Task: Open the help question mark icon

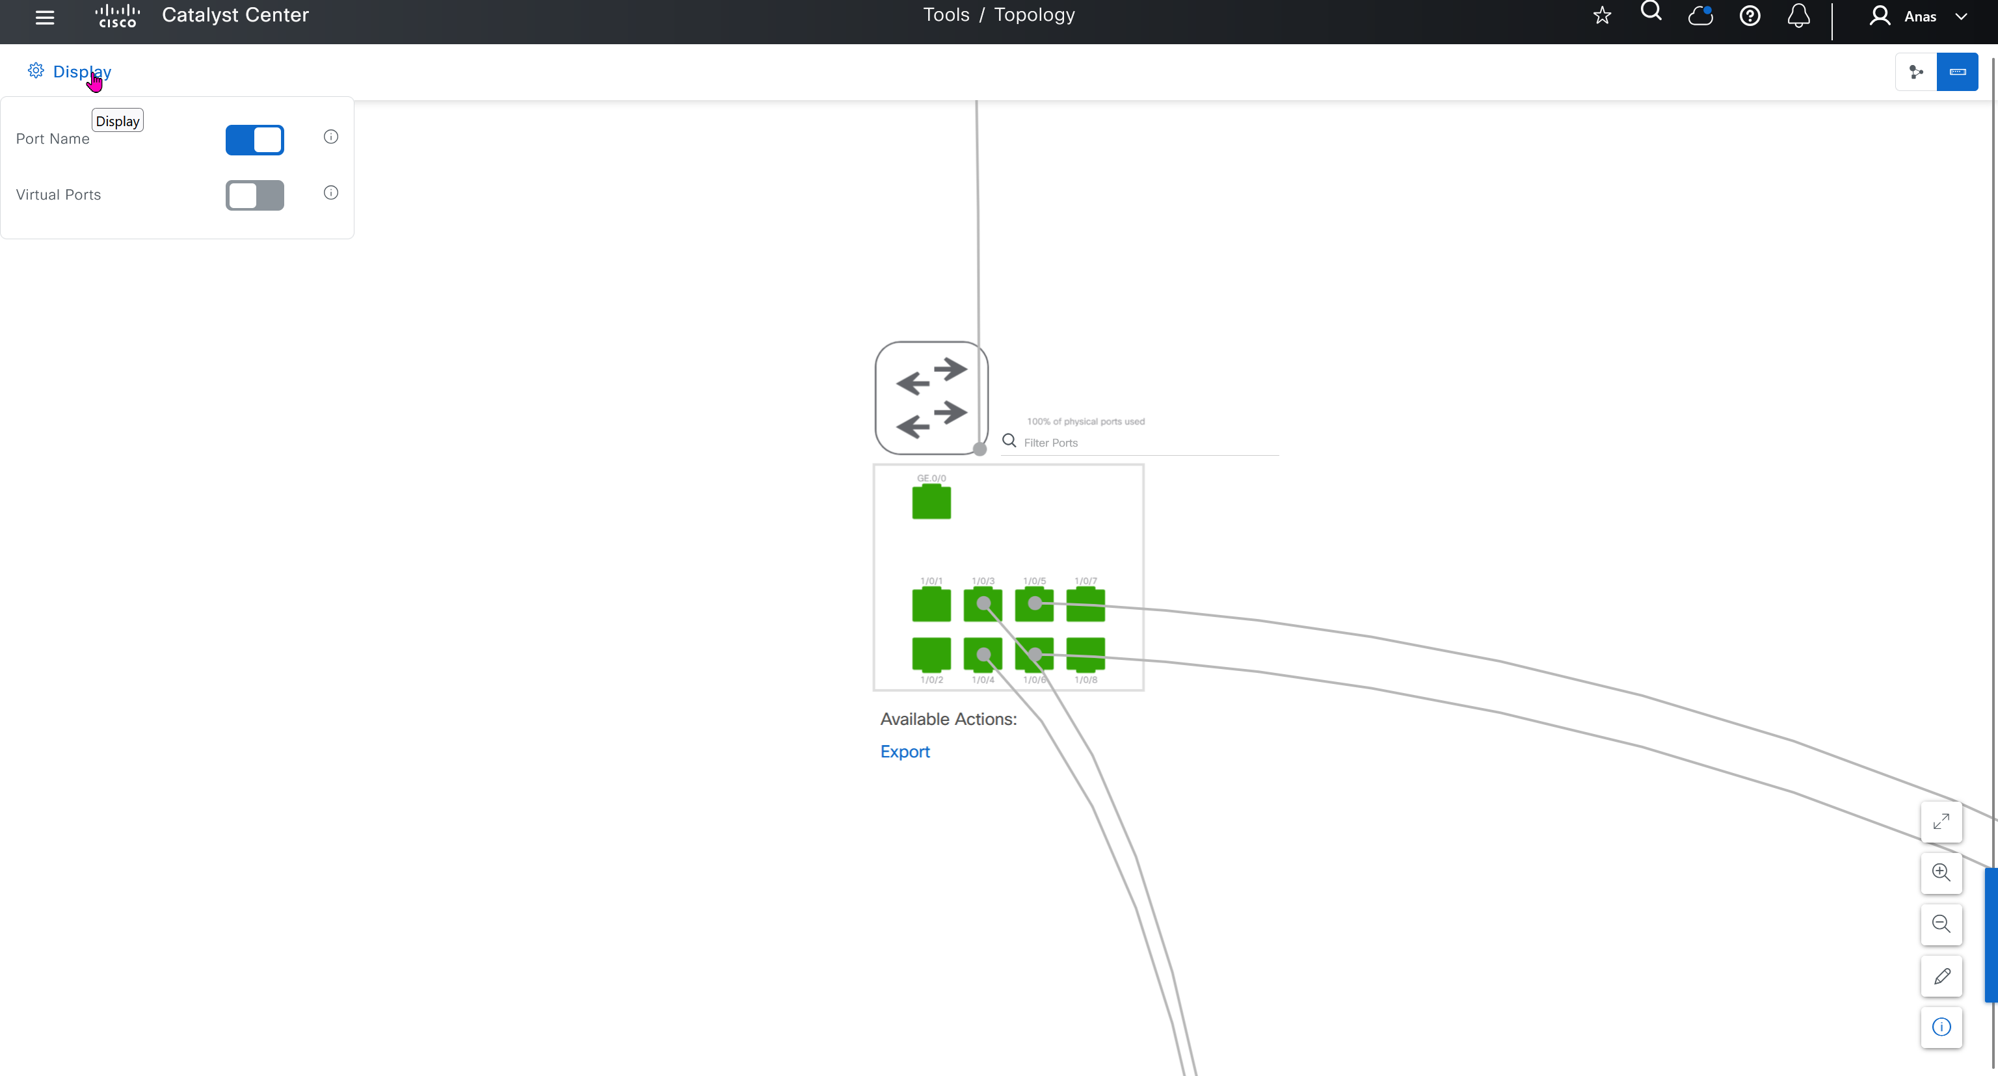Action: [x=1750, y=16]
